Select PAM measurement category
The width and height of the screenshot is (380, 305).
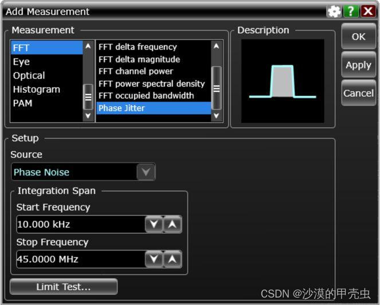pyautogui.click(x=46, y=103)
